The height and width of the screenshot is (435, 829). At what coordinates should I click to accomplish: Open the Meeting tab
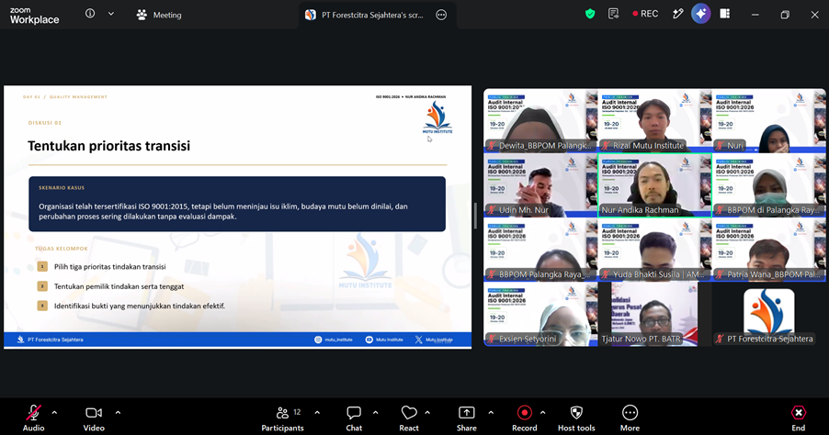(x=159, y=15)
